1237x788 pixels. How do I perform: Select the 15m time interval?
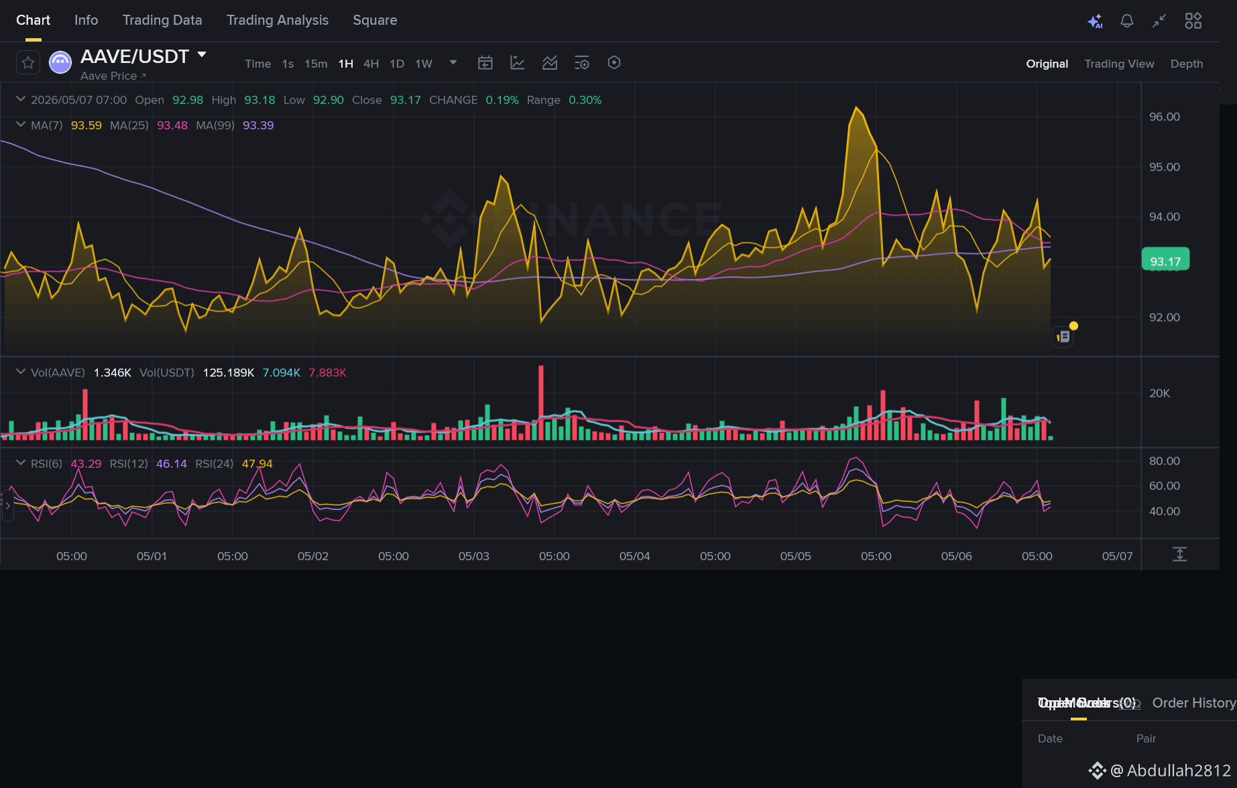pyautogui.click(x=316, y=64)
